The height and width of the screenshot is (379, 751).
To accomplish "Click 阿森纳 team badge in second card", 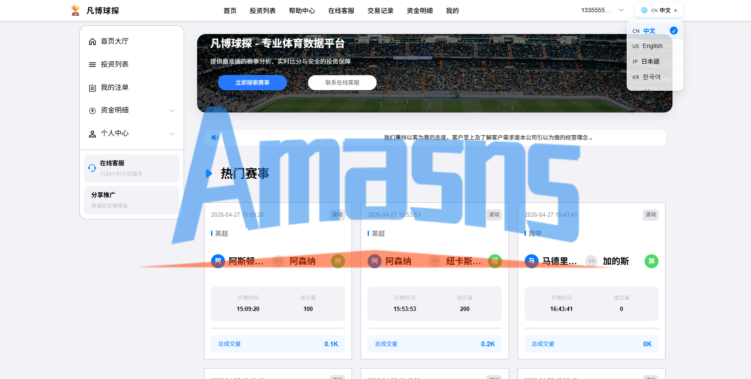I will coord(375,261).
